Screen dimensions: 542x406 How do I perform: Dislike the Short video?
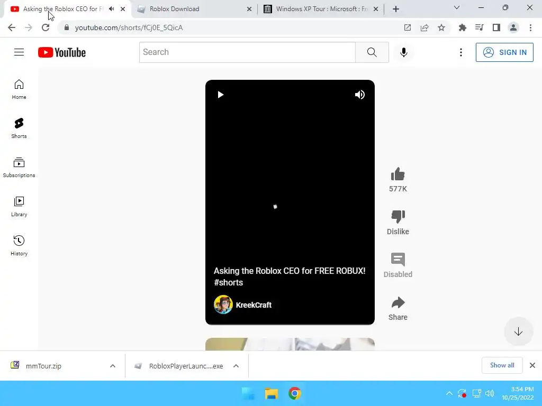pyautogui.click(x=398, y=217)
